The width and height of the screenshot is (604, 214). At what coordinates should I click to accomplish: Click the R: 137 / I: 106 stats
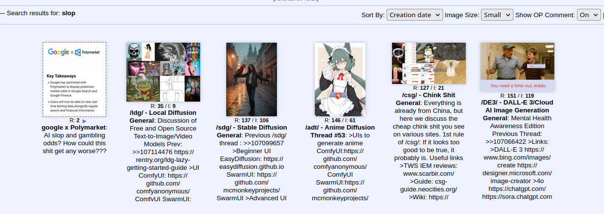251,120
